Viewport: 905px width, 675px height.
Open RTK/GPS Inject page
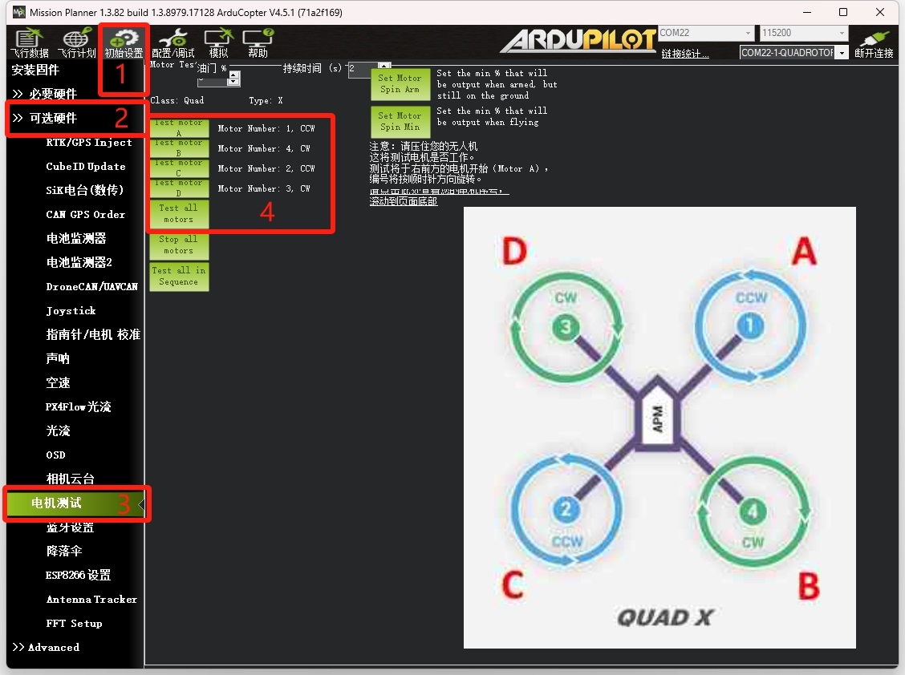[89, 143]
